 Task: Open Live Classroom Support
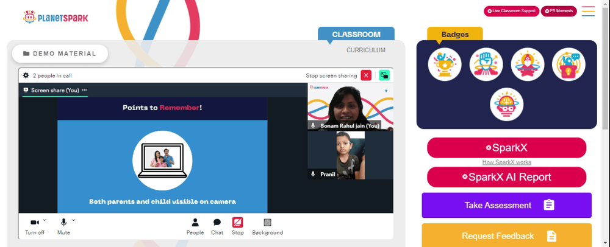[512, 11]
